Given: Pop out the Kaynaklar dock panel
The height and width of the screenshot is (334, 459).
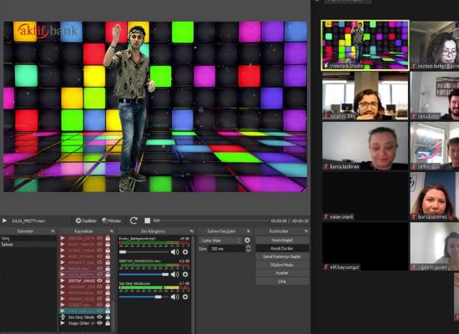Looking at the screenshot, I should click(112, 231).
